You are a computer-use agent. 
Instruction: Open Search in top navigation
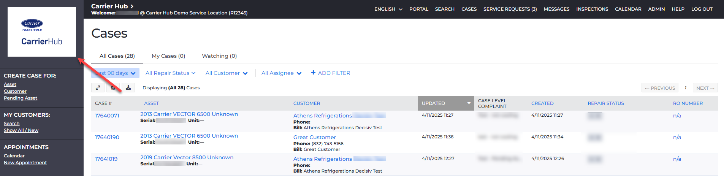pos(445,9)
